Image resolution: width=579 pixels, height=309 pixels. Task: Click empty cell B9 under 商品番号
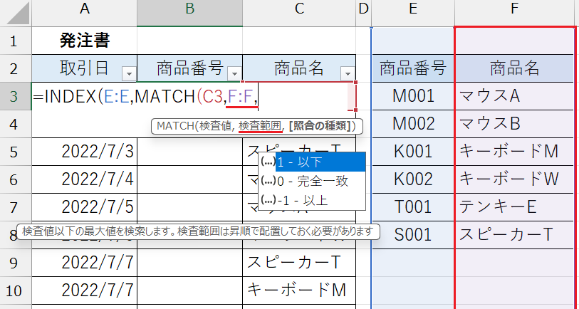pyautogui.click(x=190, y=263)
